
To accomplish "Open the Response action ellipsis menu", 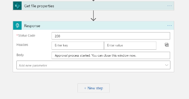I will click(x=170, y=25).
